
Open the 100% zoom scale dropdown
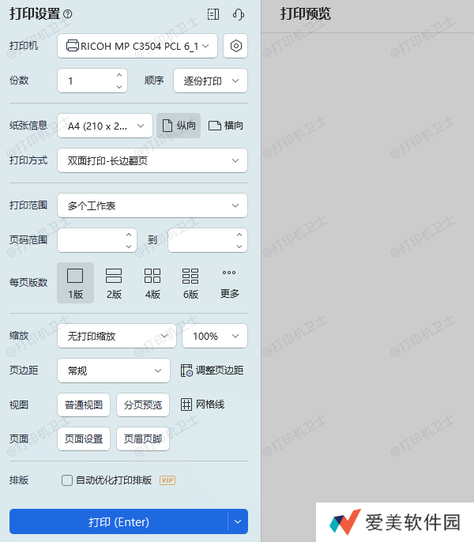pyautogui.click(x=214, y=336)
